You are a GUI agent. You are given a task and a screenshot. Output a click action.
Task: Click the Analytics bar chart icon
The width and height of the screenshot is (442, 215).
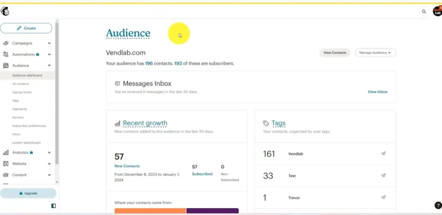6,153
